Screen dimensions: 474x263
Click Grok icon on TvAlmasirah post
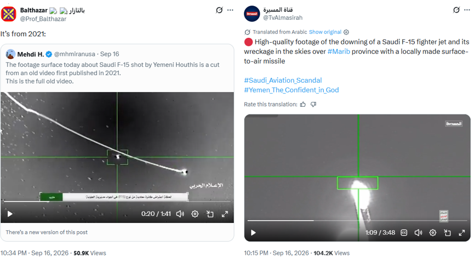coord(456,10)
